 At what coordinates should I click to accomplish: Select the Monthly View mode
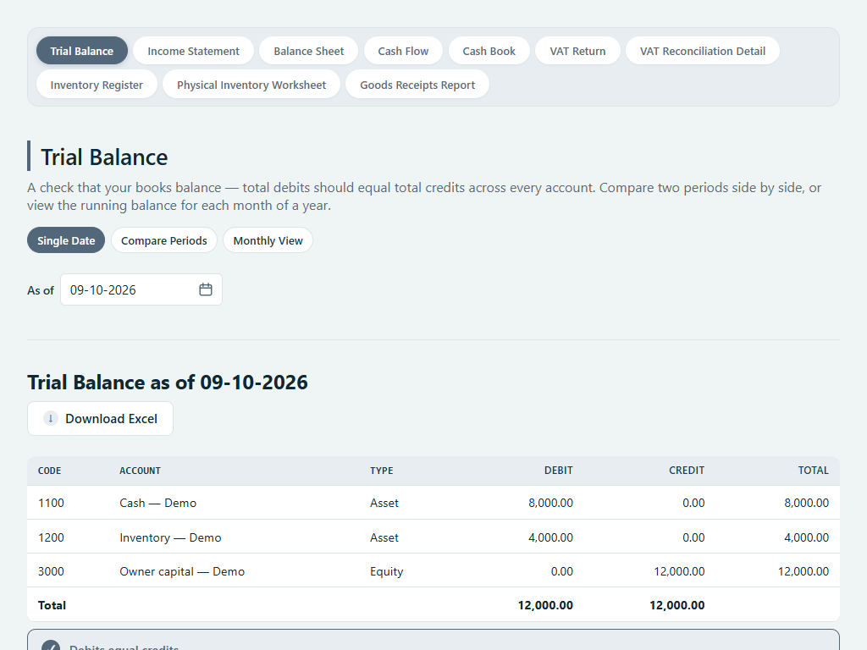[268, 240]
